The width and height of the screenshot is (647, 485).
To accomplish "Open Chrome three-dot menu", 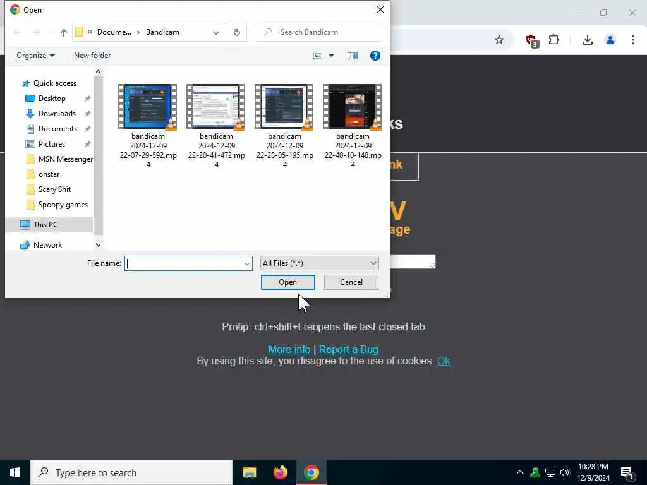I will pyautogui.click(x=633, y=40).
